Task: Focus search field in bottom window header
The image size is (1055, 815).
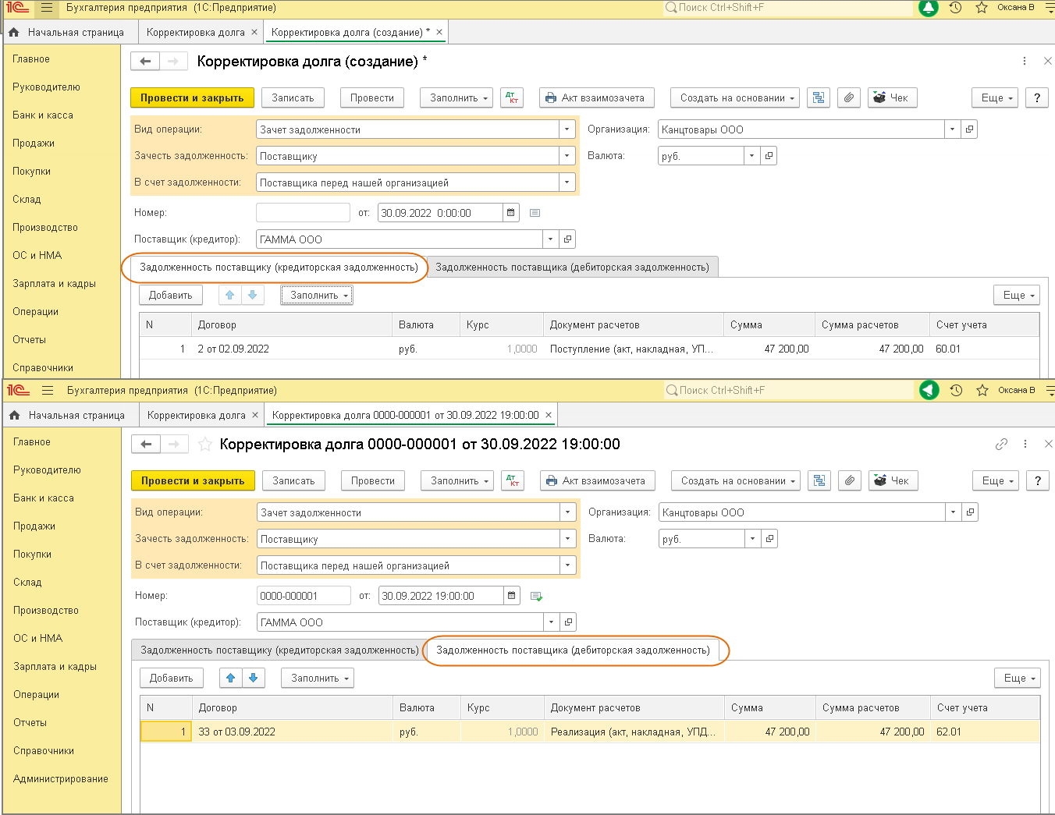Action: [788, 391]
